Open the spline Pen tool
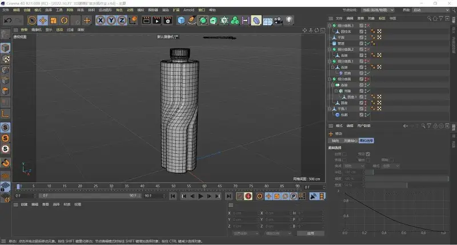The image size is (457, 245). tap(192, 21)
